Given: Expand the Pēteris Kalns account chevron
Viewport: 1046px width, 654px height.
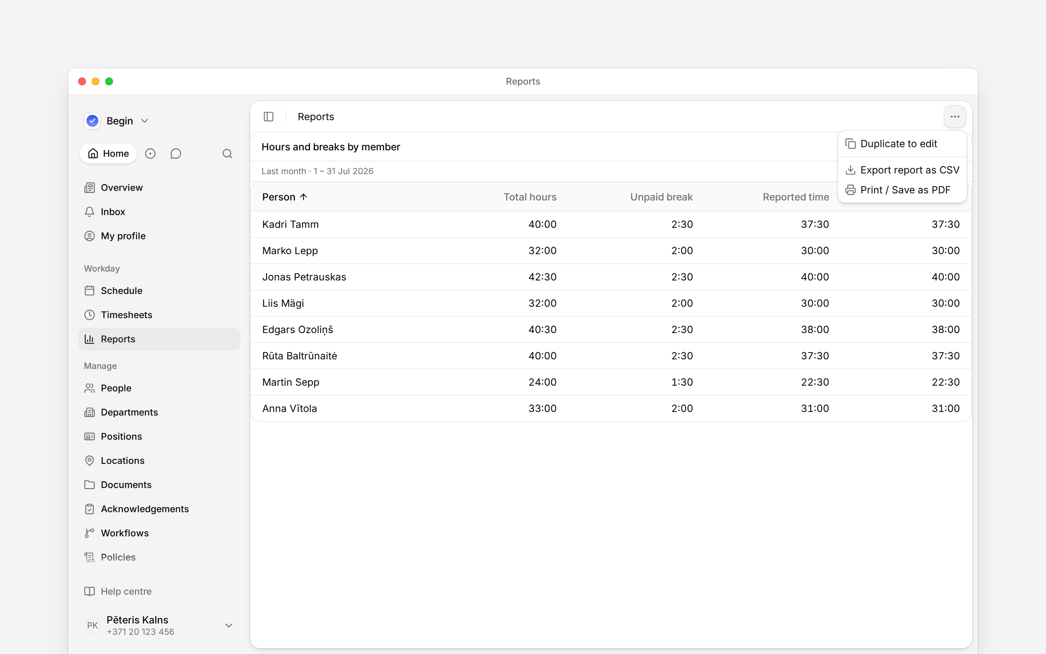Looking at the screenshot, I should 229,626.
